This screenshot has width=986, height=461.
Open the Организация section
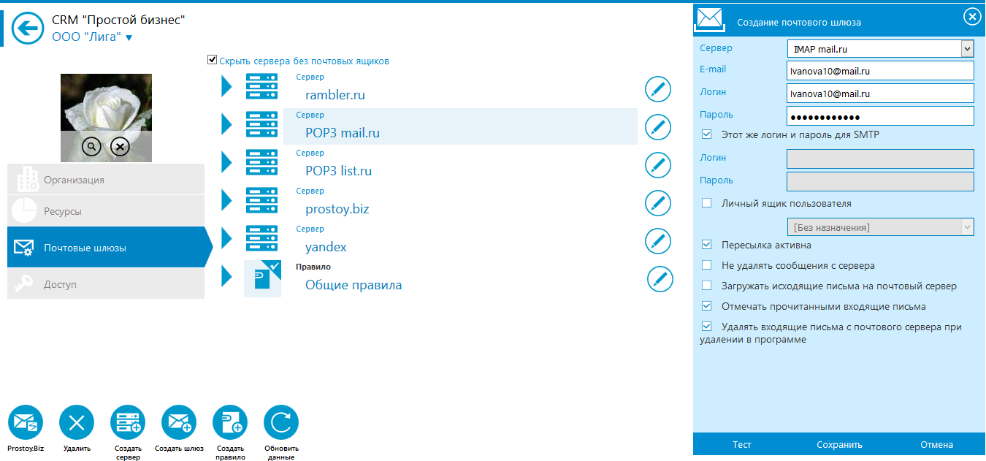[x=106, y=179]
